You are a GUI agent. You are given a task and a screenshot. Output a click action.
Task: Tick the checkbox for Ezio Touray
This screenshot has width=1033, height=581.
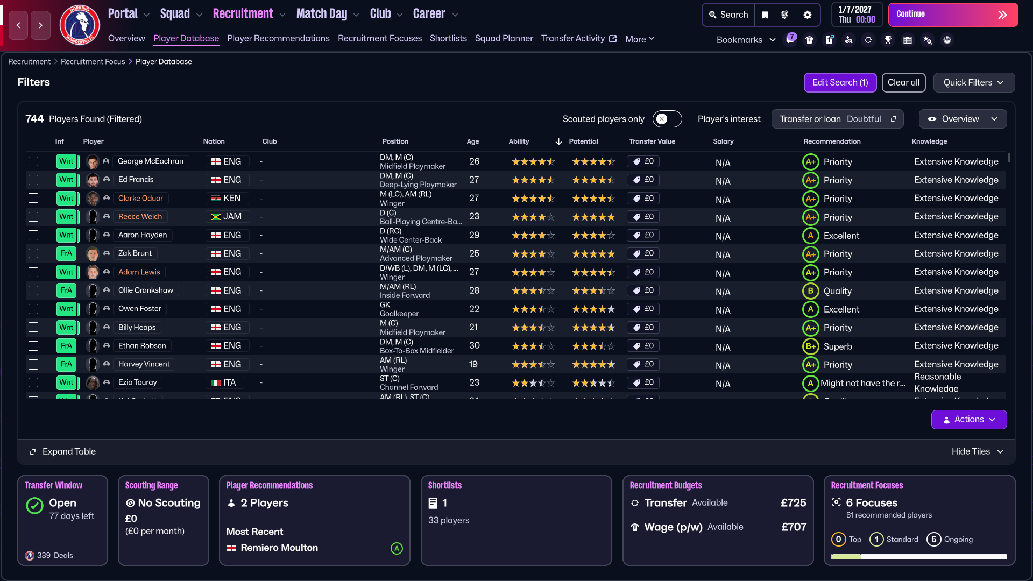click(x=33, y=382)
